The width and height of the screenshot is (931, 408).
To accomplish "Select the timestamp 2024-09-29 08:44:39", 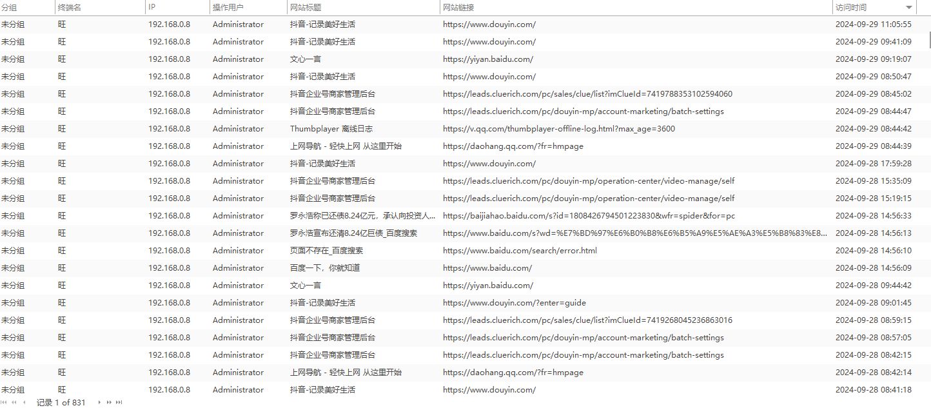I will click(x=873, y=146).
